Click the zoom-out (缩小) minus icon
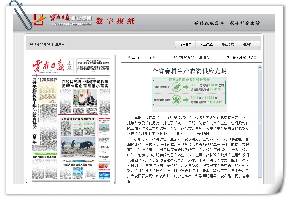Viewport: 289px width, 200px height. pos(245,57)
